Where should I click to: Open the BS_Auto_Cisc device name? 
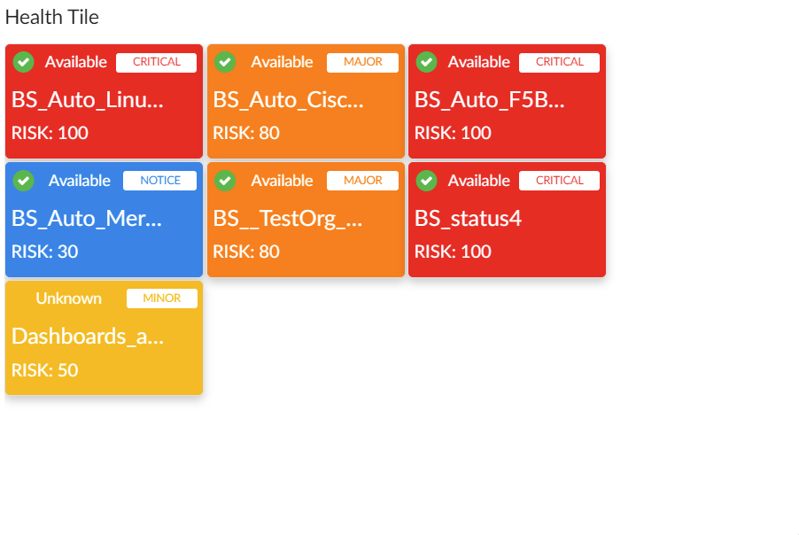(289, 99)
